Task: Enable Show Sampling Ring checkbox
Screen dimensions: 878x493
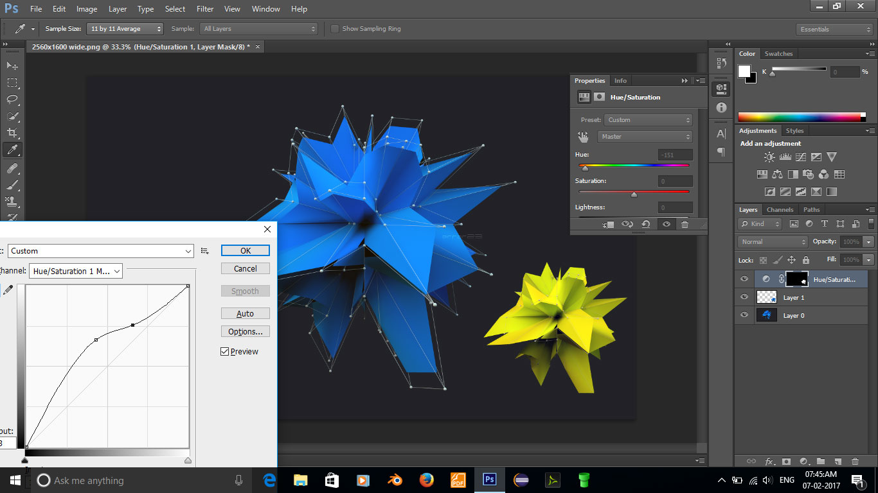Action: pos(334,29)
